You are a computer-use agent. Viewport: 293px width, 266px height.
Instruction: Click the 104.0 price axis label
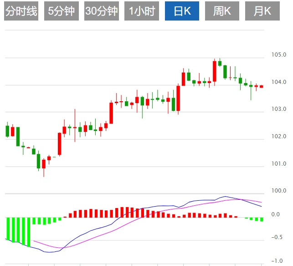279,83
